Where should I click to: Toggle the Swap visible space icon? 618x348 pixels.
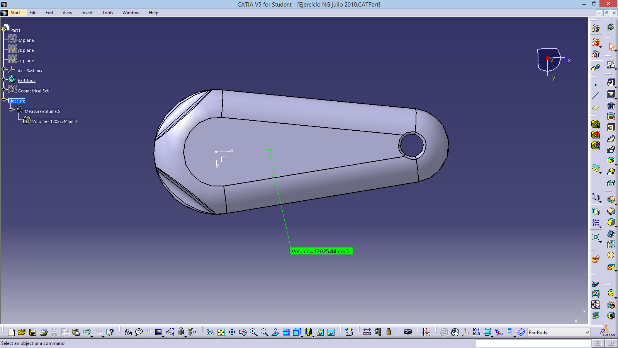click(331, 332)
